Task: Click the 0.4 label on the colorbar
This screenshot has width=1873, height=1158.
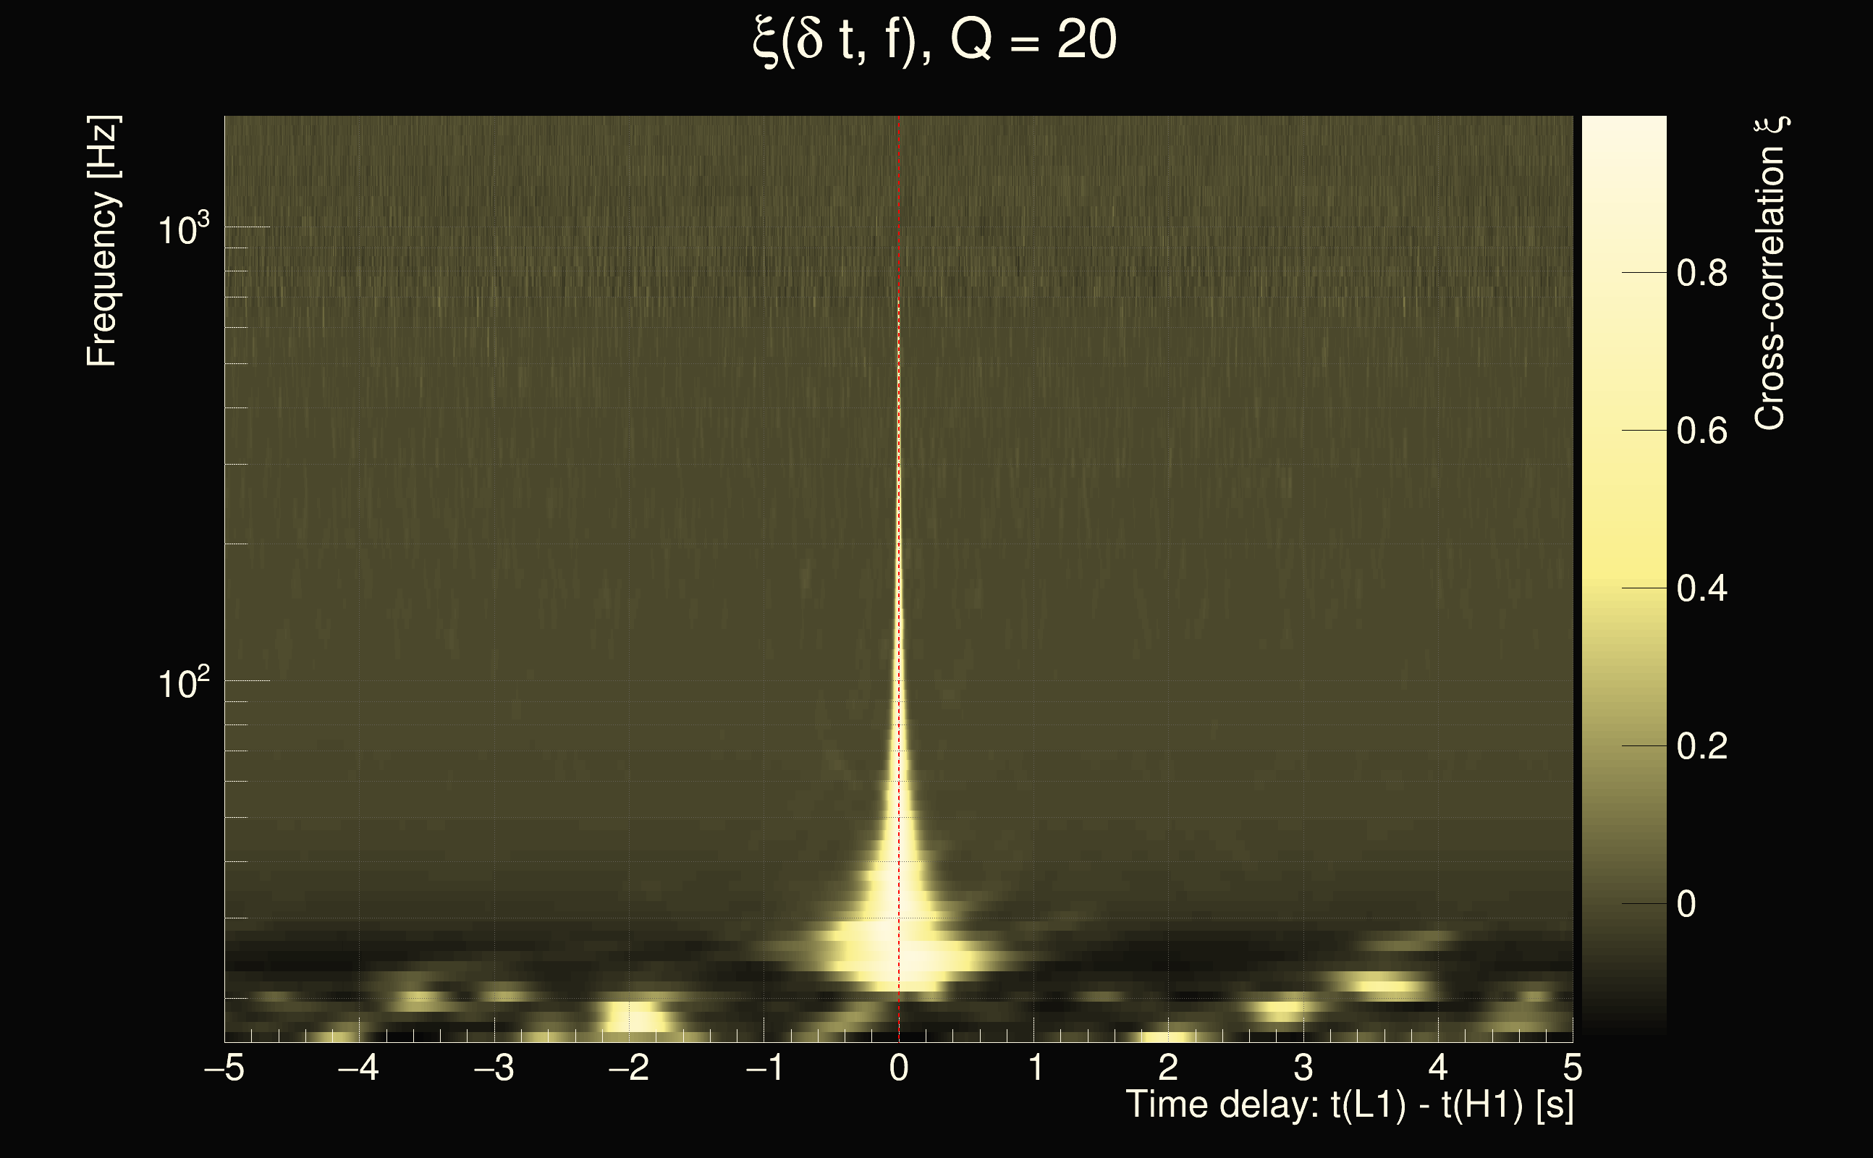Action: coord(1701,589)
